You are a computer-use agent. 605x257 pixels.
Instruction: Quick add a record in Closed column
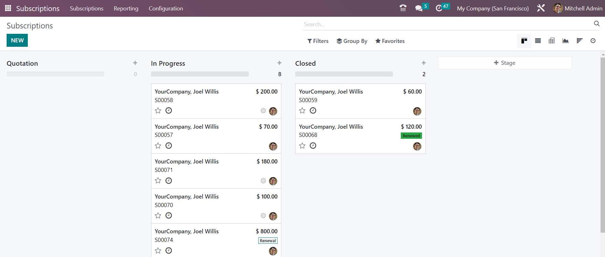(424, 63)
